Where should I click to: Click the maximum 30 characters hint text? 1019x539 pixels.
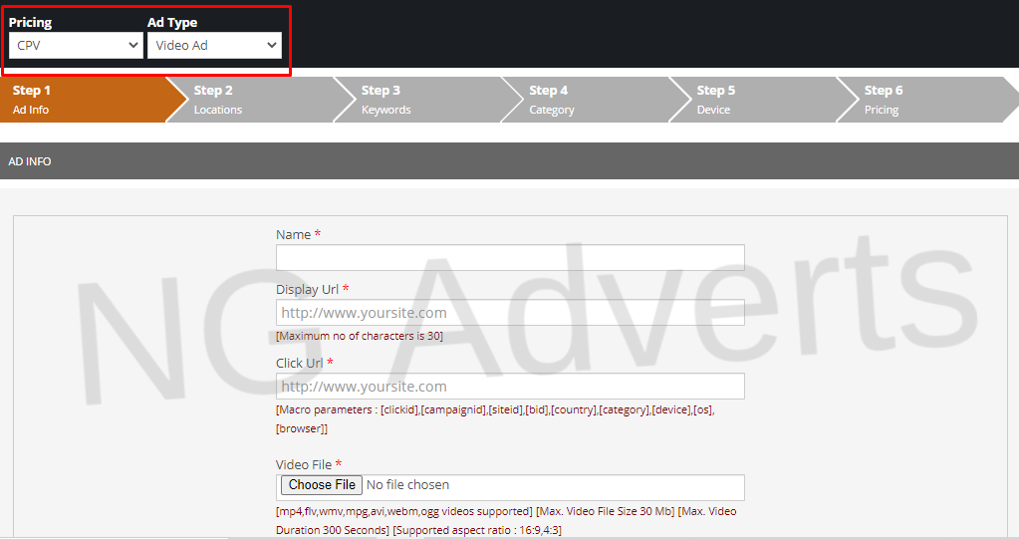point(360,337)
